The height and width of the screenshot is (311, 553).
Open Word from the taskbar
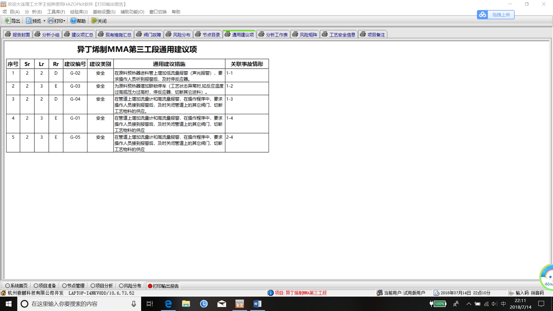(257, 304)
